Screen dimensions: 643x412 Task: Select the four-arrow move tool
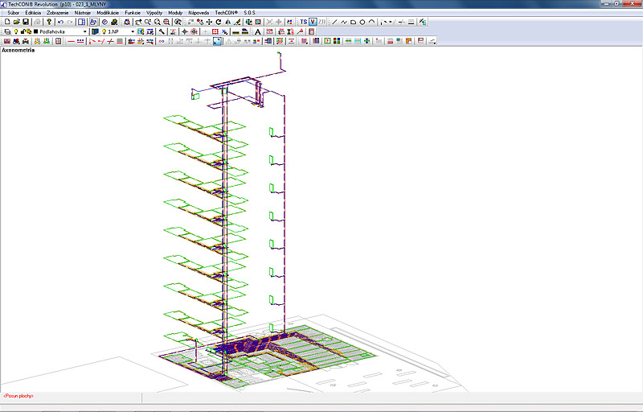[209, 22]
